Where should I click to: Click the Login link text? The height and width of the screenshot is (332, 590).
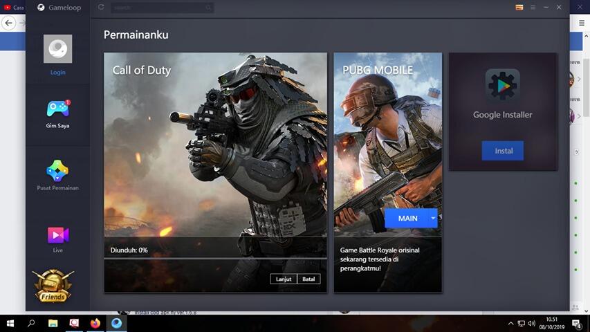pyautogui.click(x=57, y=72)
